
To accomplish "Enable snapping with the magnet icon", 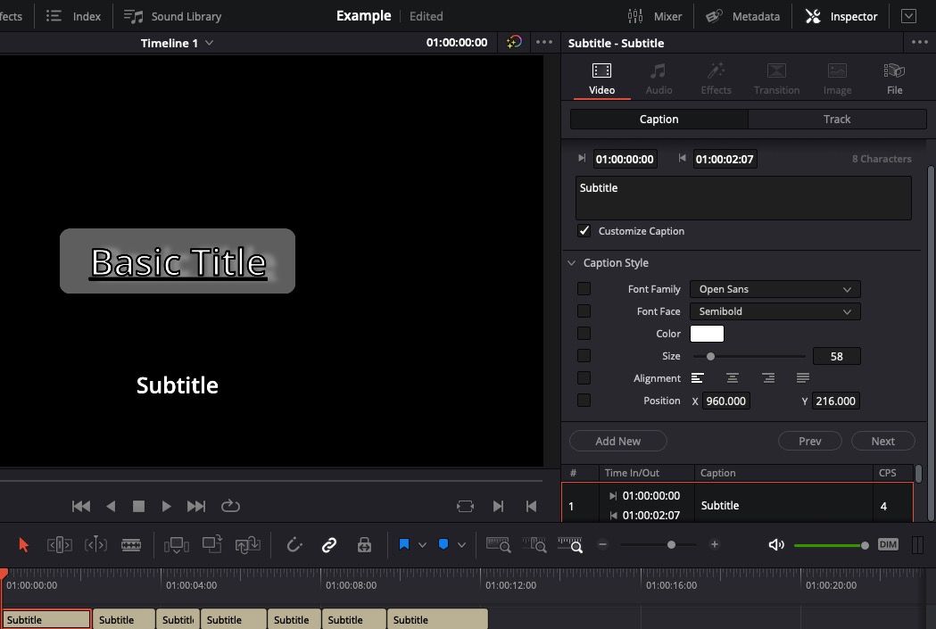I will coord(294,544).
